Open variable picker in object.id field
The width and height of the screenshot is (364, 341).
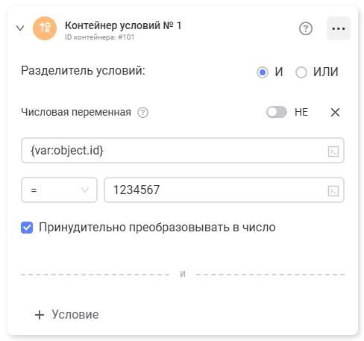(333, 151)
